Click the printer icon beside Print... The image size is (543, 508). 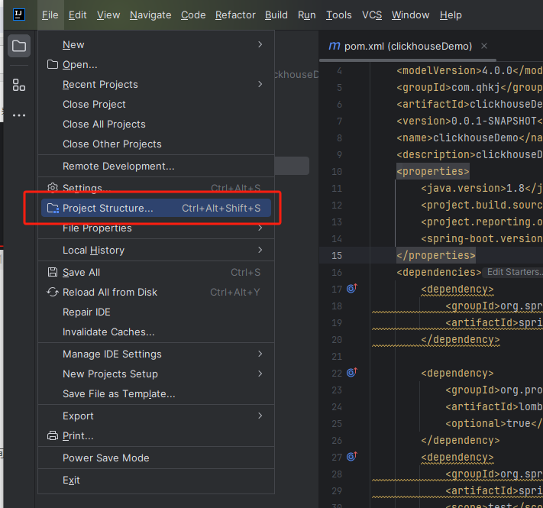pyautogui.click(x=52, y=435)
